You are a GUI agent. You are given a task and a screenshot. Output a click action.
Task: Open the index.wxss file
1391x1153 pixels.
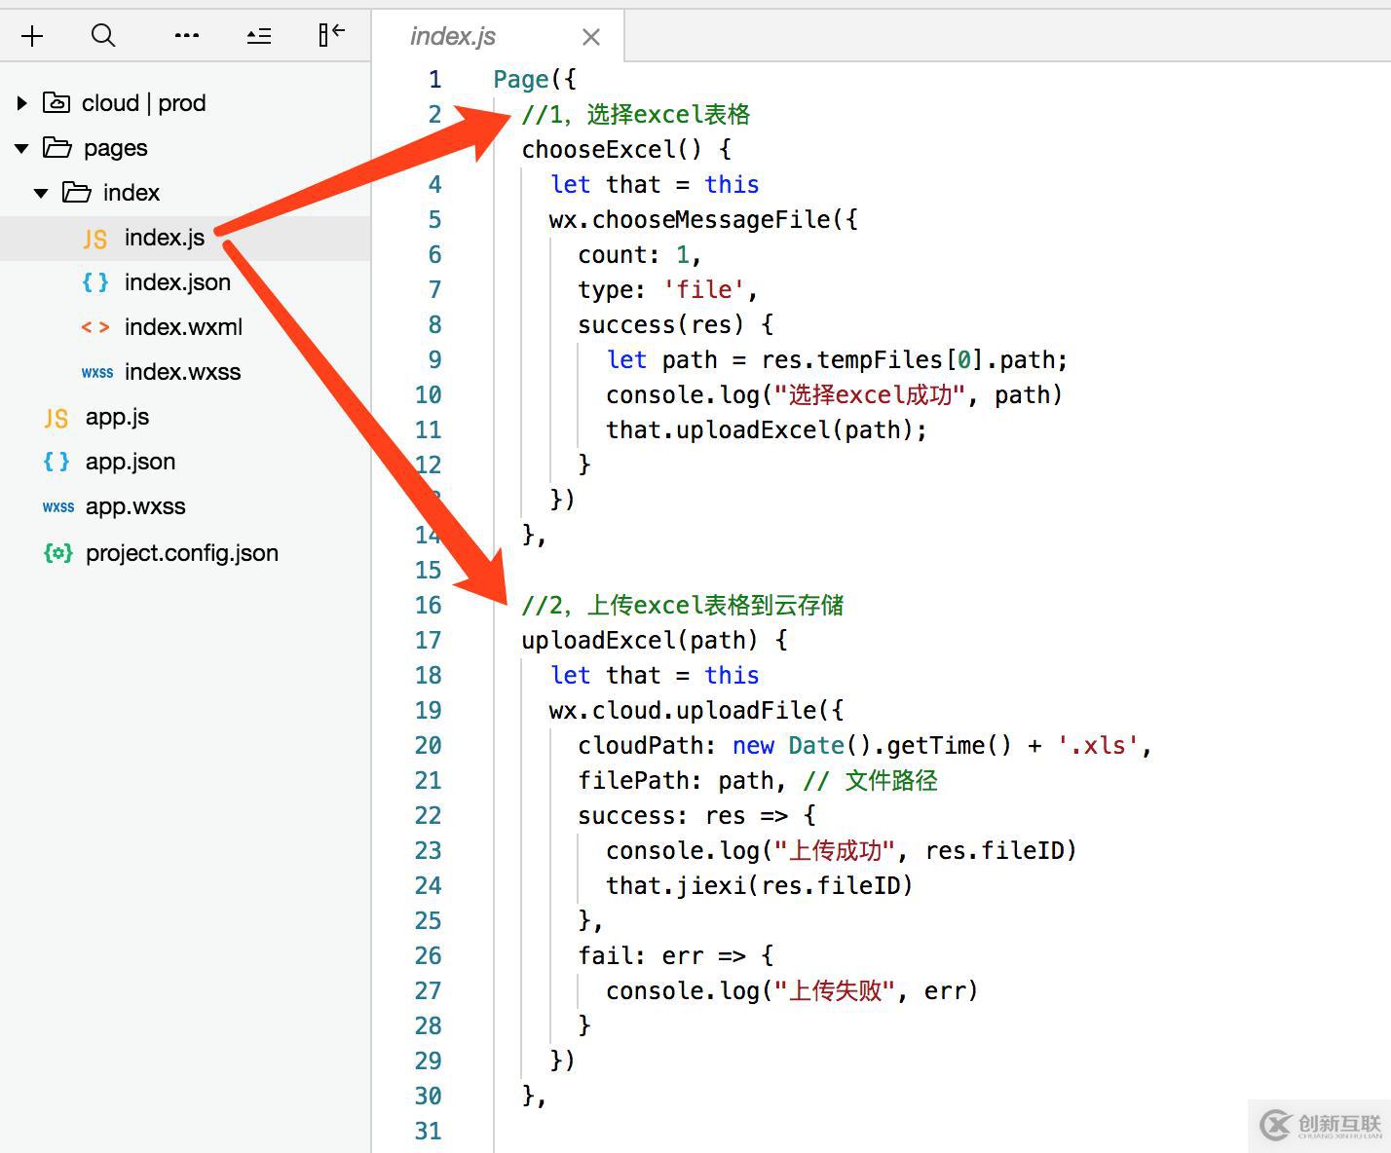(185, 372)
